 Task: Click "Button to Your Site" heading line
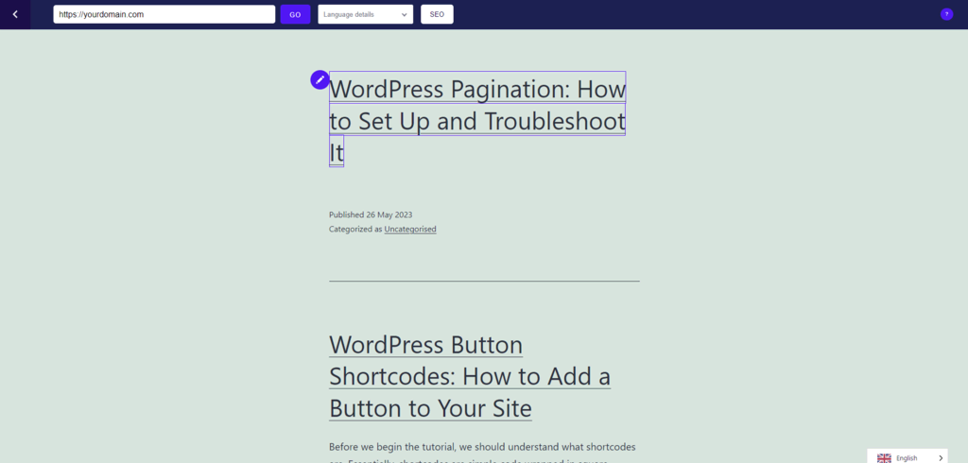click(x=430, y=408)
